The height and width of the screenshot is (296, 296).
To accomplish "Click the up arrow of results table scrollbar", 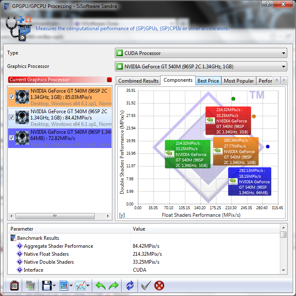I will tap(283, 228).
